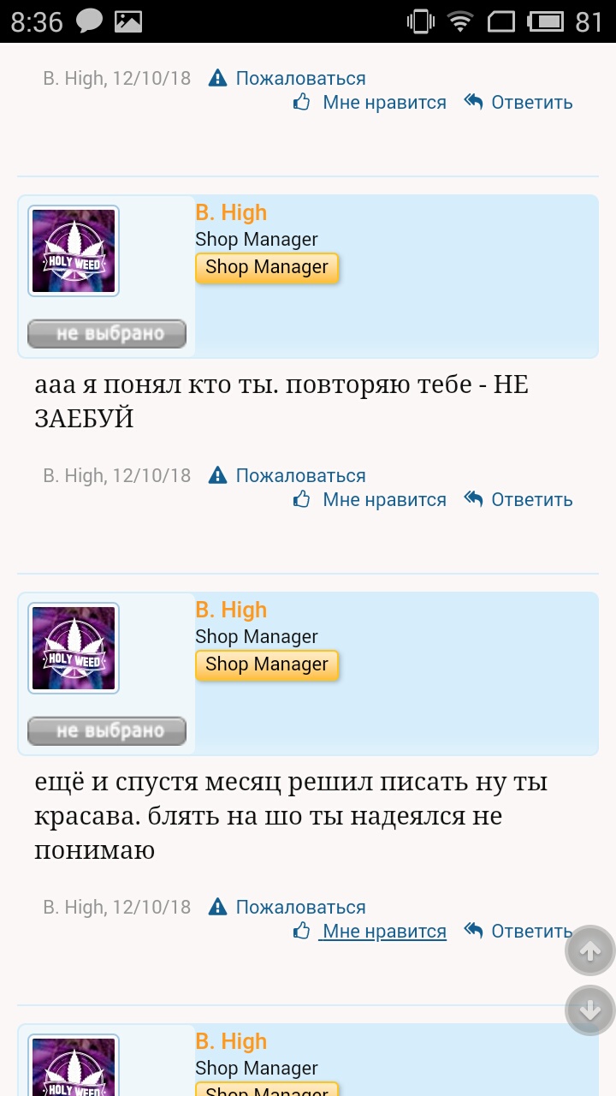Screen dimensions: 616x1096
Task: Click 'не выбрано' badge in the second full post
Action: click(x=107, y=731)
